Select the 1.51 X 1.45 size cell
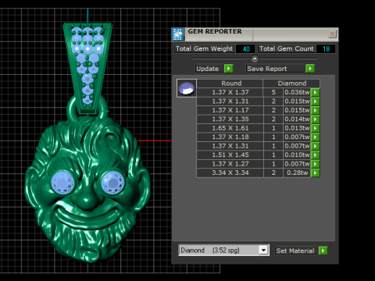Image resolution: width=375 pixels, height=281 pixels. coord(230,155)
